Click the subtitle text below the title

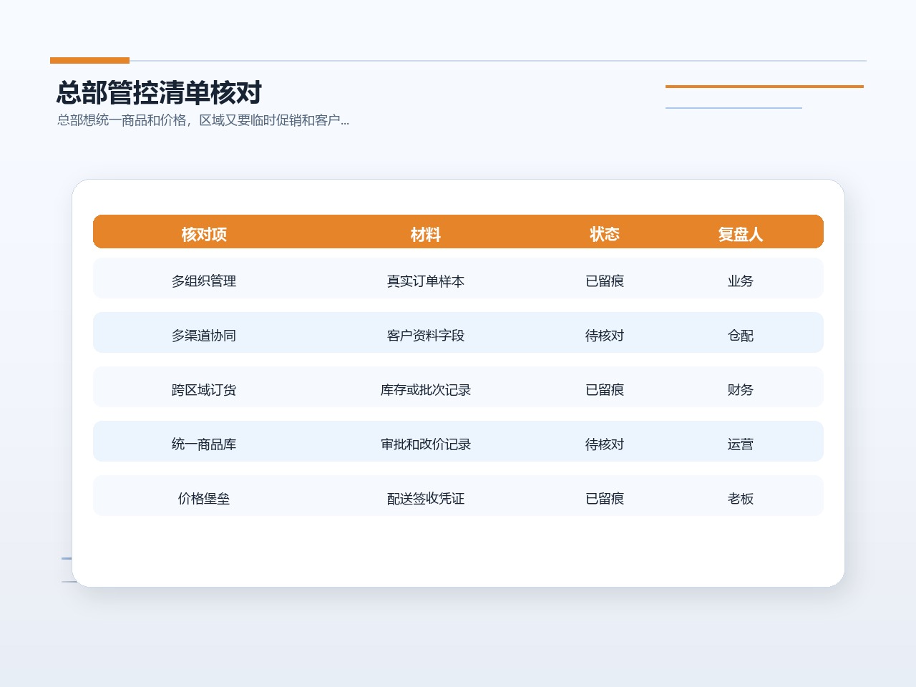pos(203,120)
